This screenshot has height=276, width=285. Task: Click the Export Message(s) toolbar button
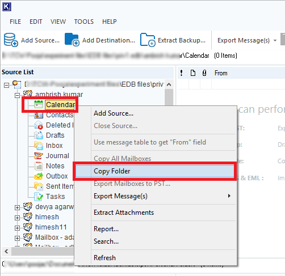click(244, 40)
